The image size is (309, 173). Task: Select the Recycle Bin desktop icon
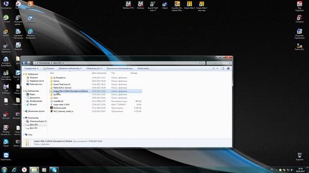pos(299,157)
